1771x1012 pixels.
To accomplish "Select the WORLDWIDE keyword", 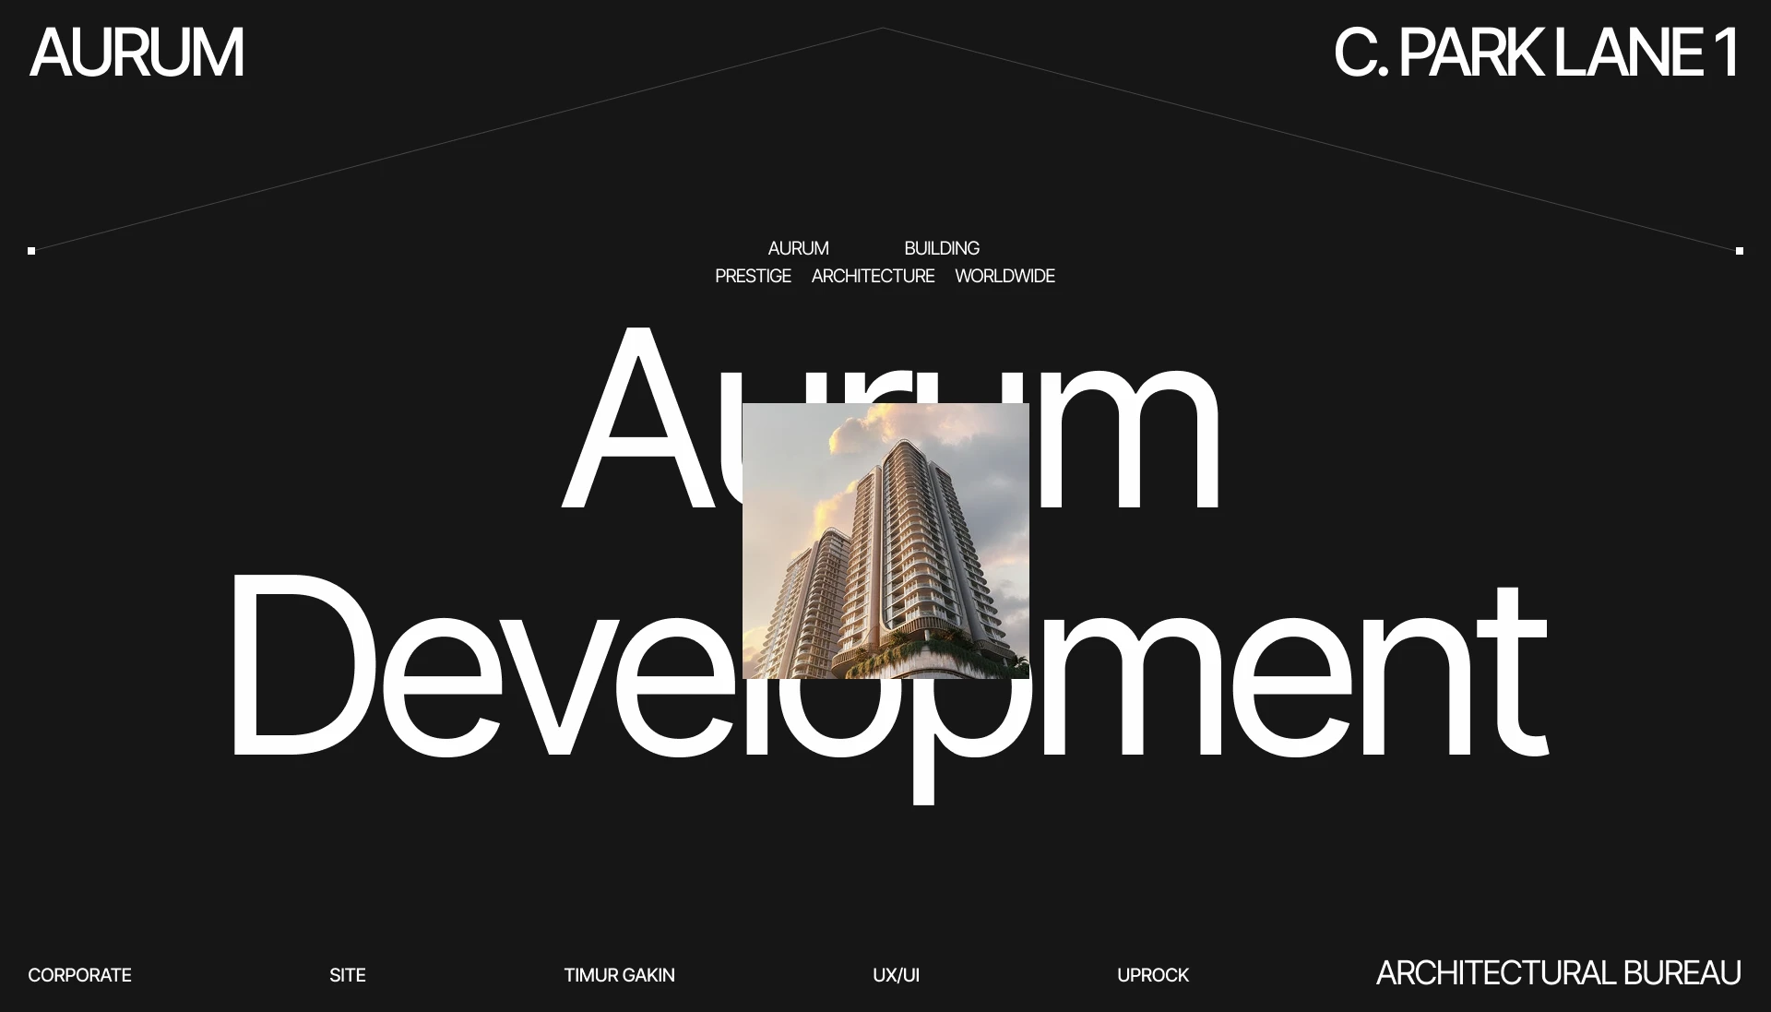I will pyautogui.click(x=1004, y=276).
